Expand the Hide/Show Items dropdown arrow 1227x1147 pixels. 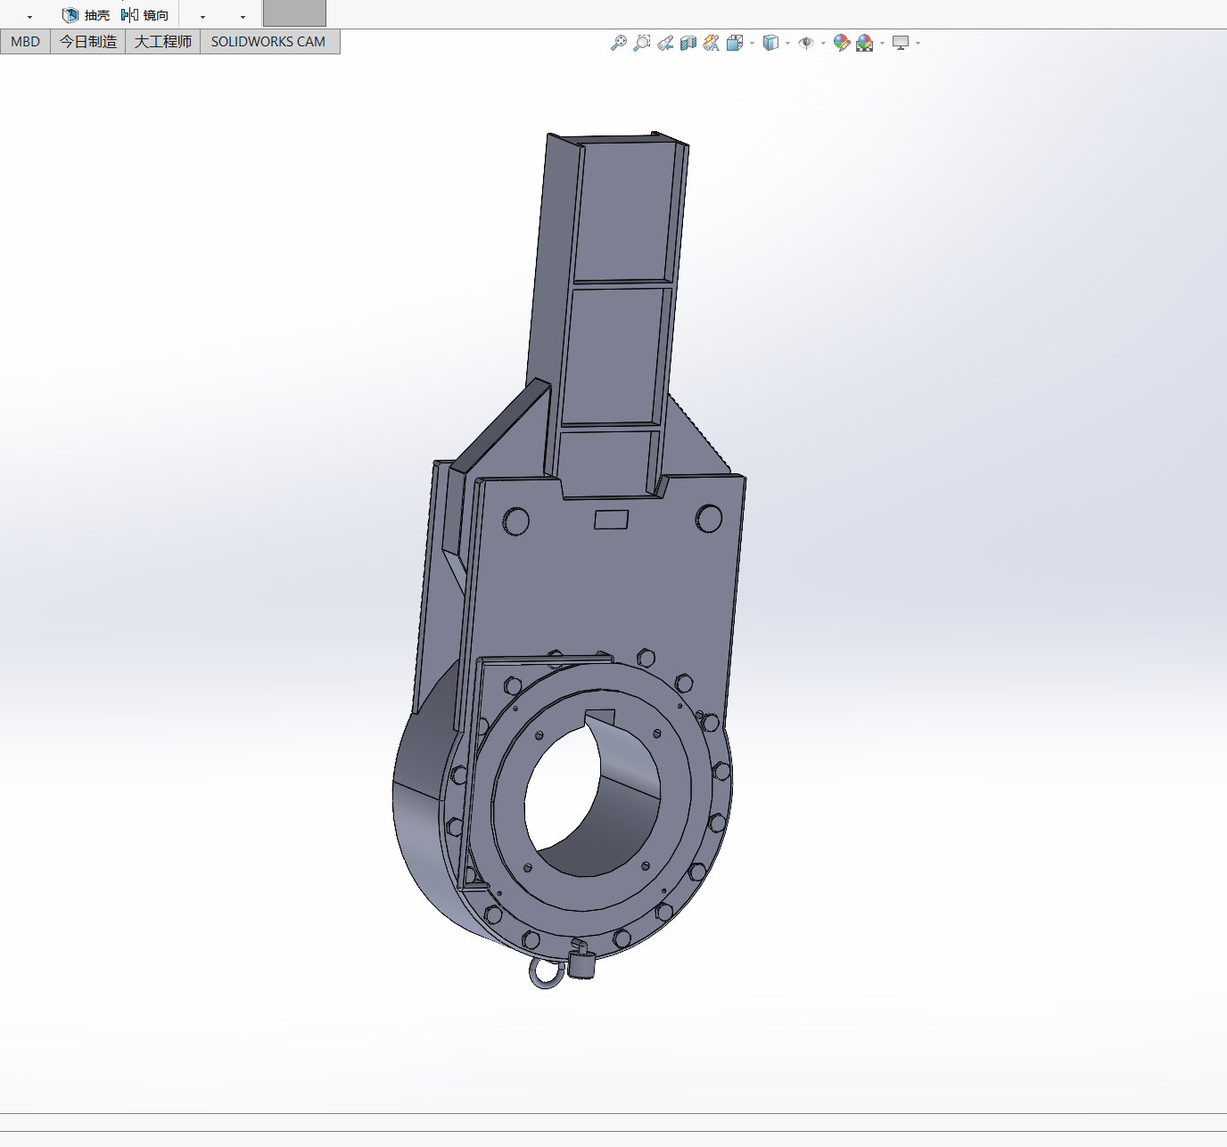coord(823,44)
